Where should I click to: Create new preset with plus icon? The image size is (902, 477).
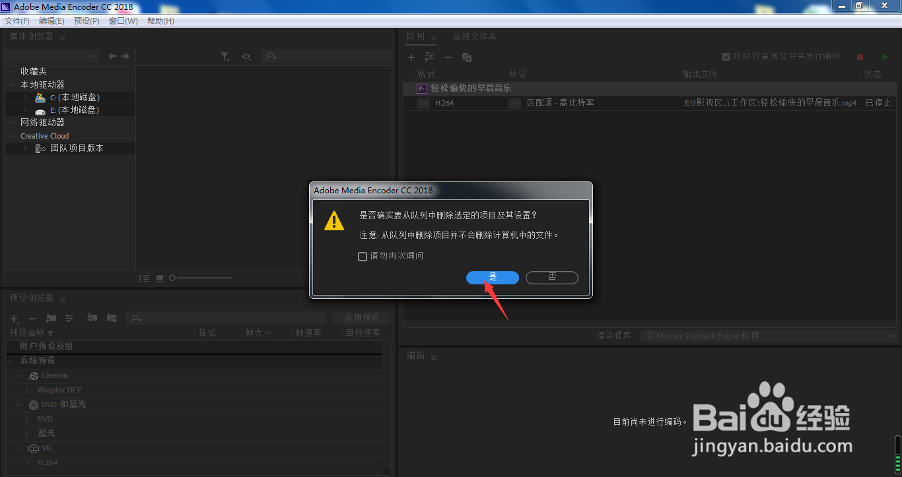[x=15, y=319]
